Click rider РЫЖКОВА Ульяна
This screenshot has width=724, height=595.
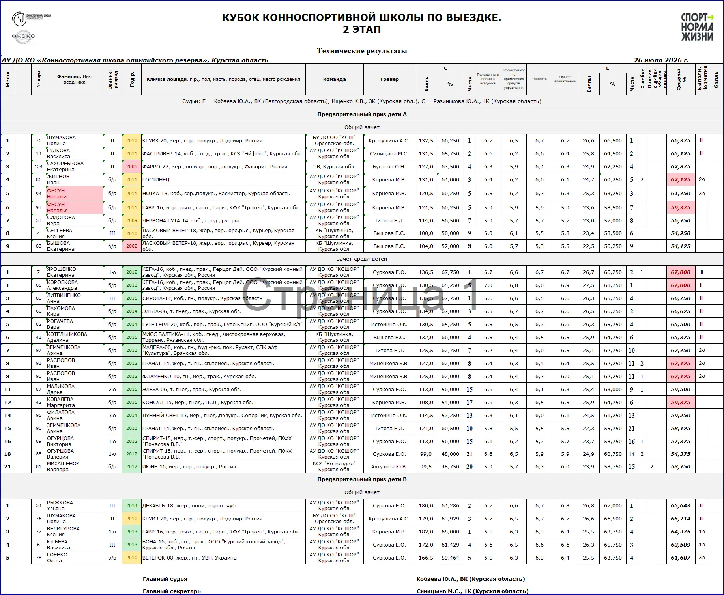tap(74, 505)
